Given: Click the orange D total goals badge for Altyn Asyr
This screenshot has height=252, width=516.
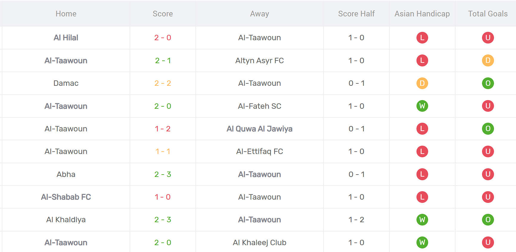Looking at the screenshot, I should click(x=488, y=60).
